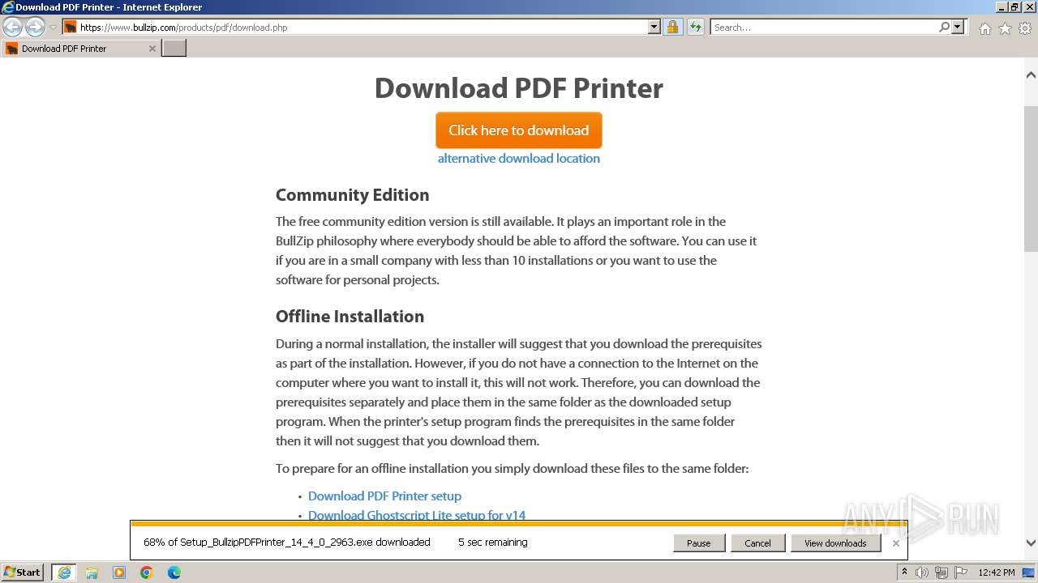Image resolution: width=1038 pixels, height=583 pixels.
Task: Open File Explorer from the taskbar
Action: click(92, 572)
